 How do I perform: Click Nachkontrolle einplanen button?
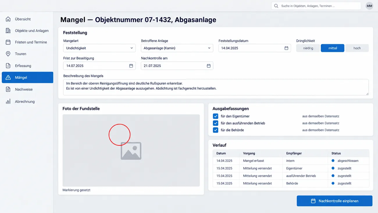pos(334,201)
